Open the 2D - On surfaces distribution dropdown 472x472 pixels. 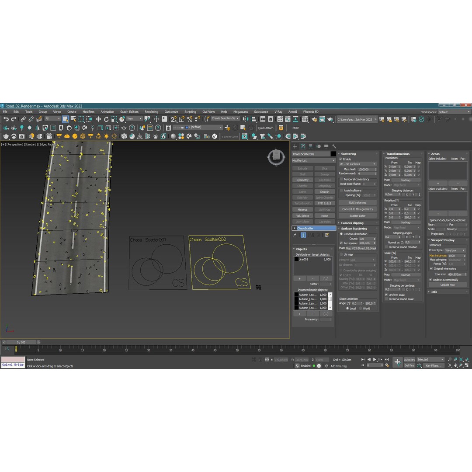[357, 164]
